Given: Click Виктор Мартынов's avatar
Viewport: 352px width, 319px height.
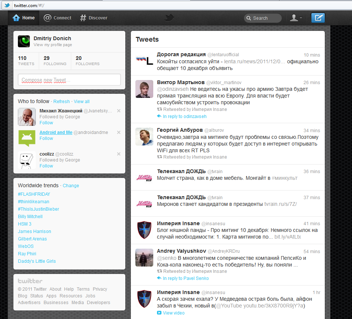Looking at the screenshot, I should 144,89.
